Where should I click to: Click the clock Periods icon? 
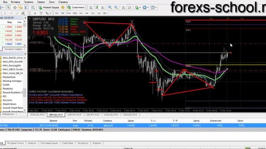[145, 7]
